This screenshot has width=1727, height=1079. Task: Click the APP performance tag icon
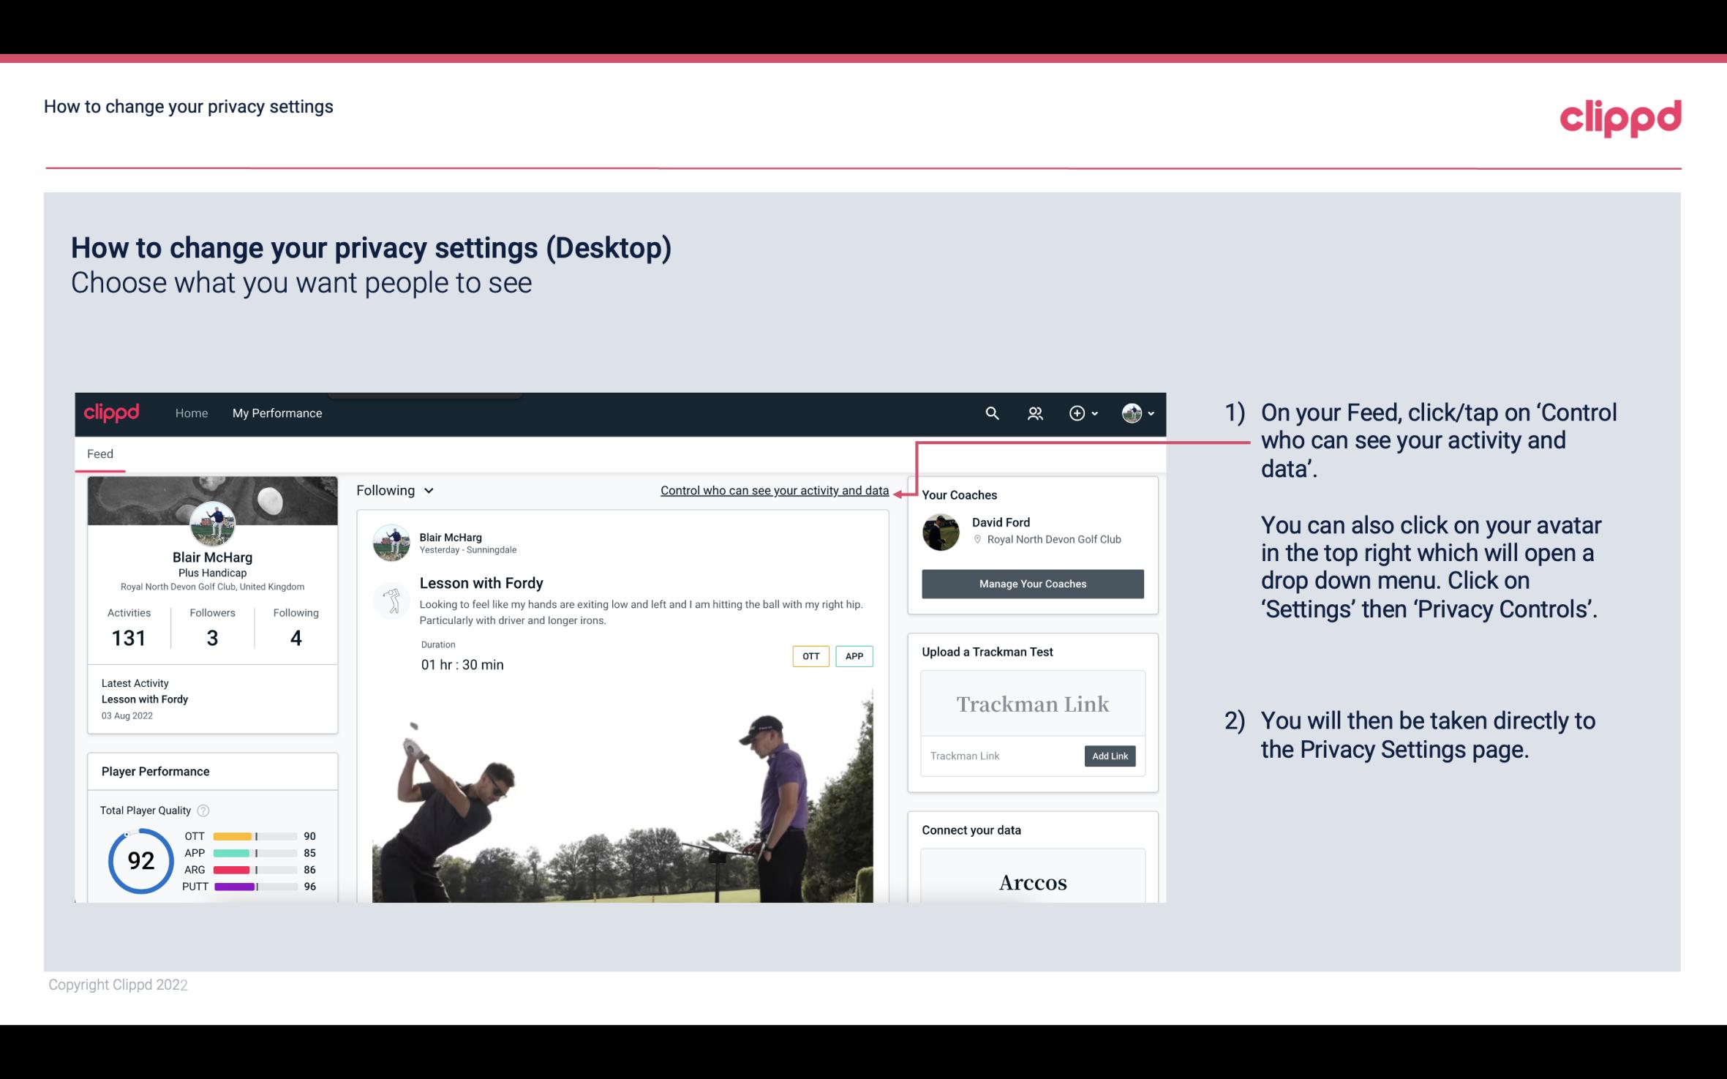[x=855, y=656]
